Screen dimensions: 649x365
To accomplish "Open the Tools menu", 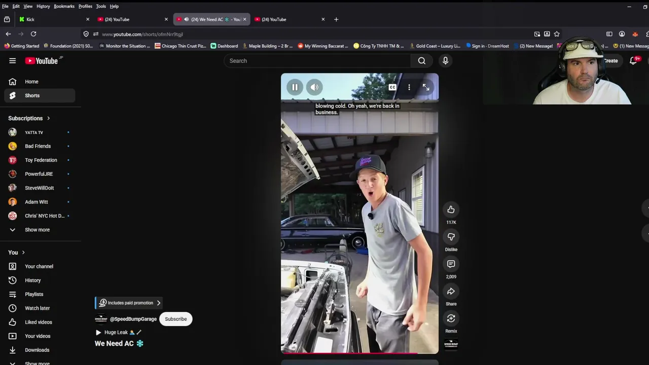I will 101,6.
